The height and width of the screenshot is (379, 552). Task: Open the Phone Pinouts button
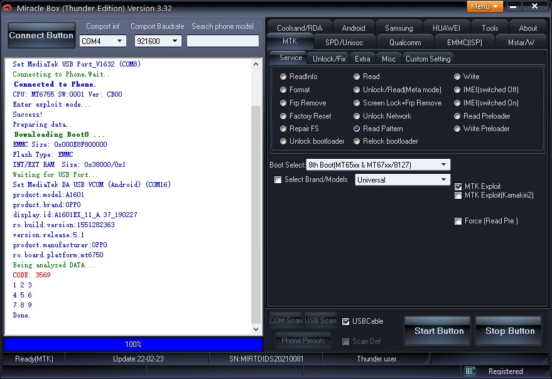click(x=303, y=341)
